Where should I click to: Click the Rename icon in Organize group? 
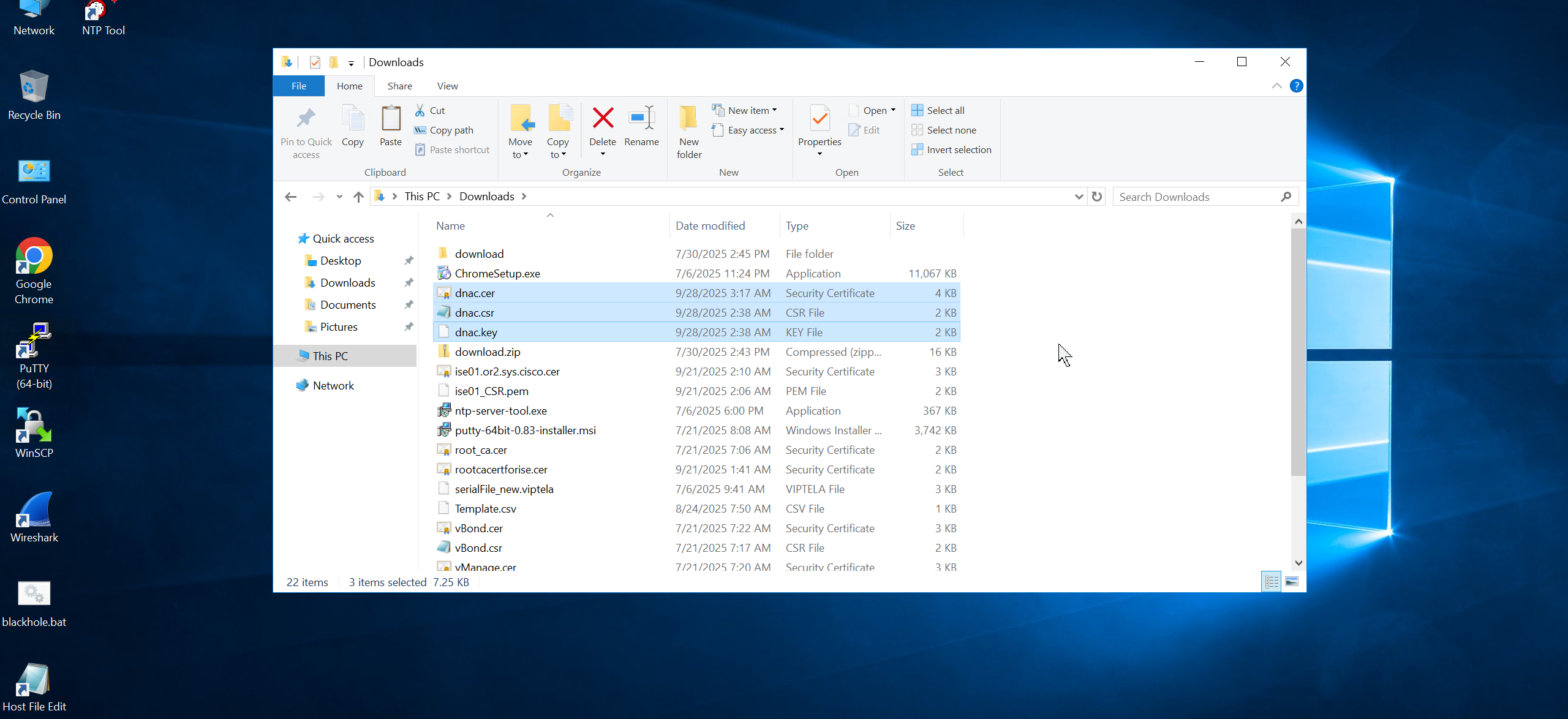(x=641, y=119)
